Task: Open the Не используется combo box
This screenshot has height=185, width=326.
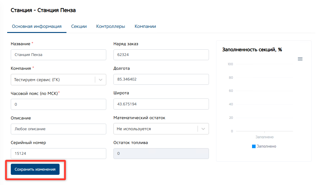Action: pyautogui.click(x=156, y=129)
